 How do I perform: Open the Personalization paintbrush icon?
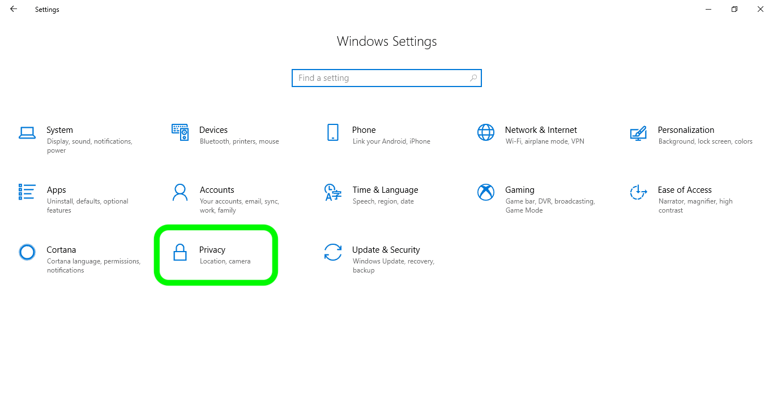point(638,133)
